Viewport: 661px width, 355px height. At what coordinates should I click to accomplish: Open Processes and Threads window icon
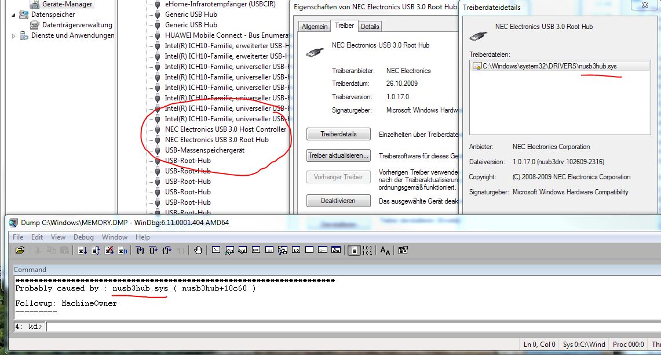pos(323,251)
